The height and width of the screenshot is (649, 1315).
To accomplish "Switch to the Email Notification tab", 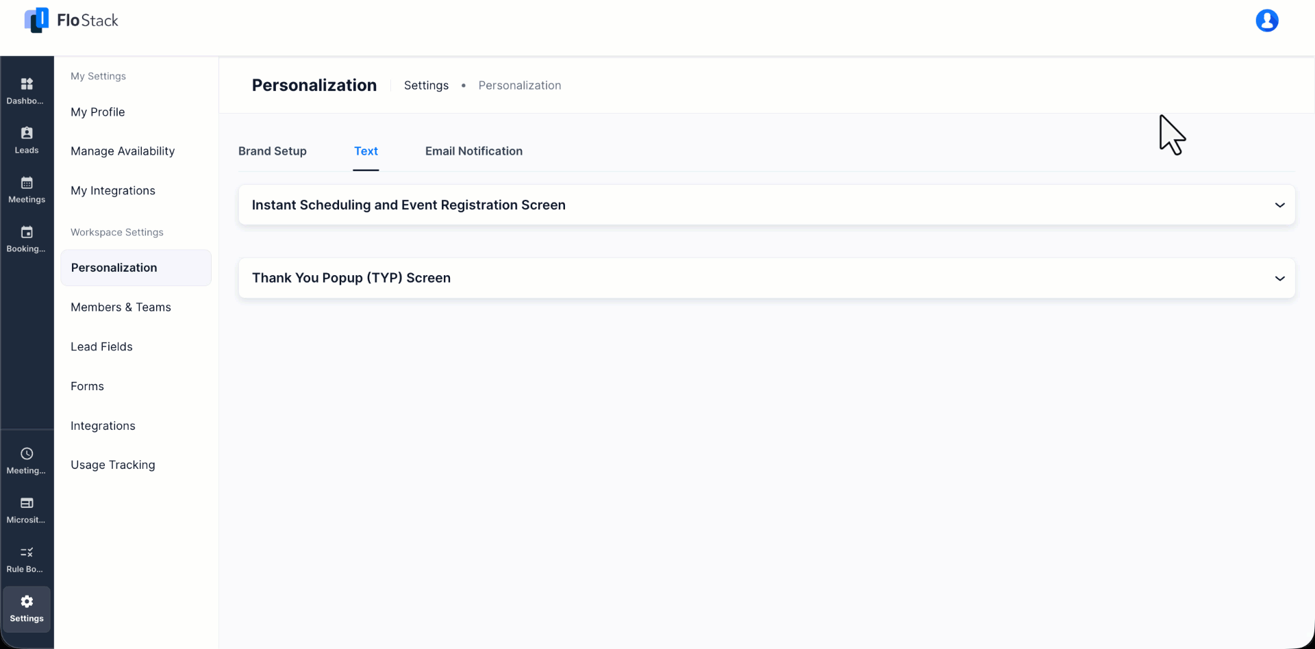I will 474,151.
